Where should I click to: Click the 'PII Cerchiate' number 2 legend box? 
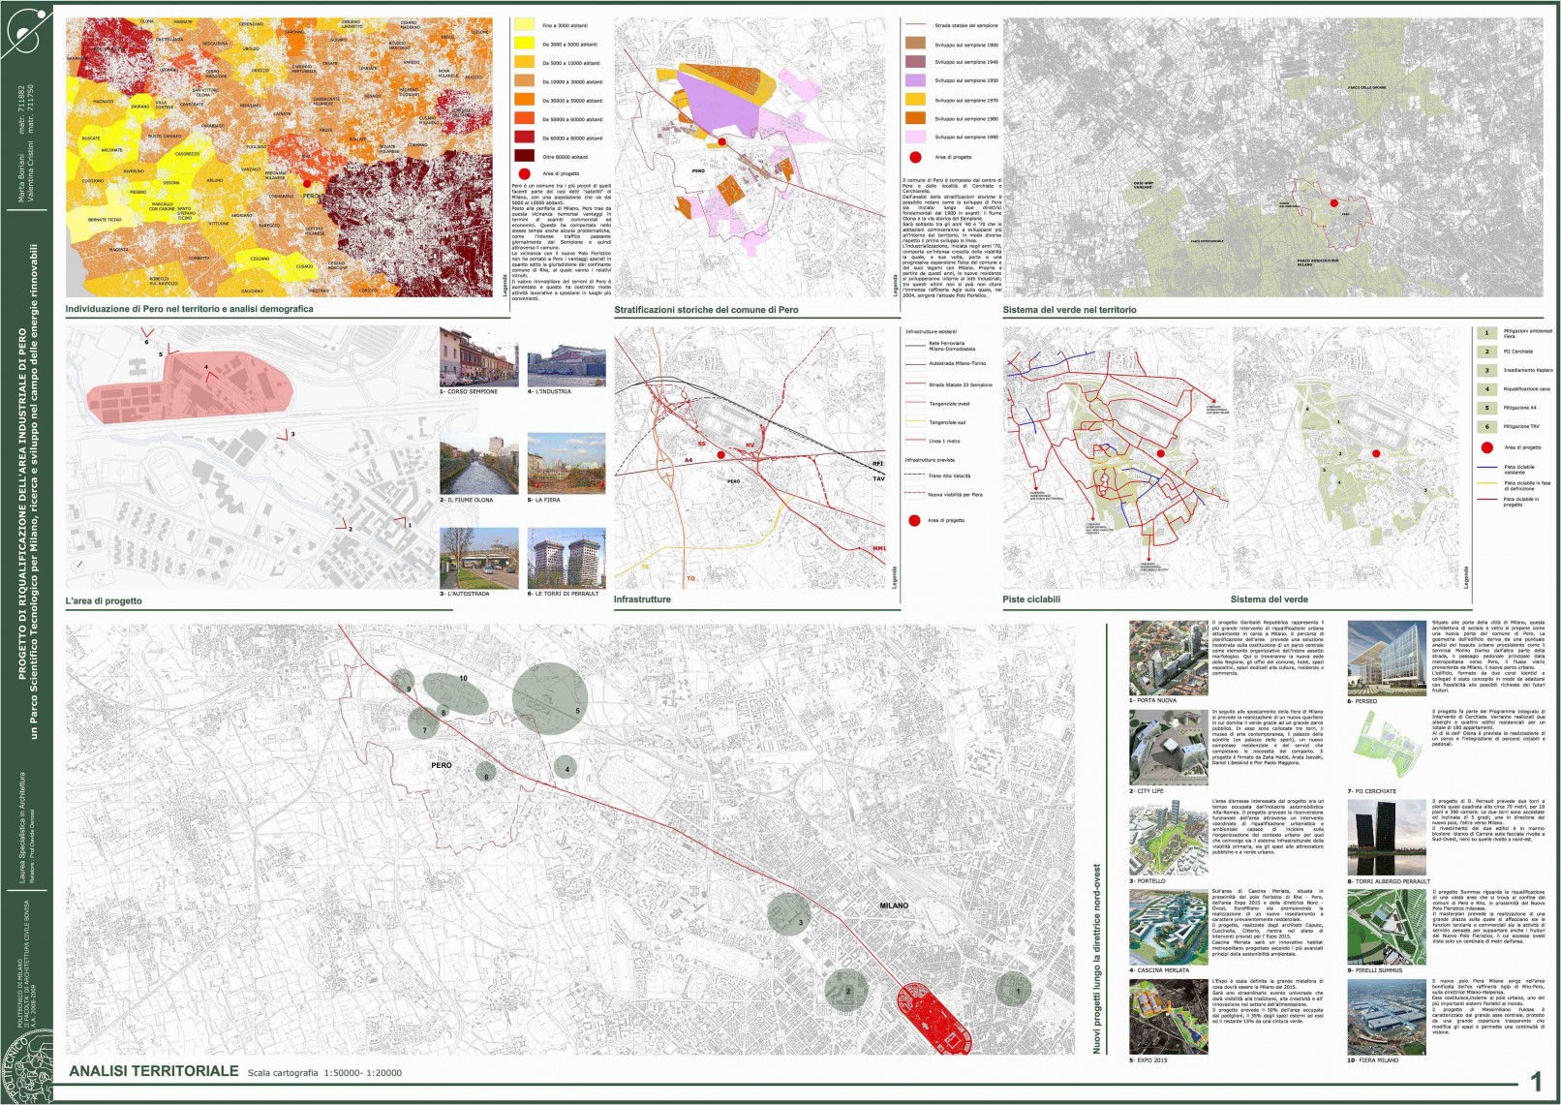point(1486,352)
